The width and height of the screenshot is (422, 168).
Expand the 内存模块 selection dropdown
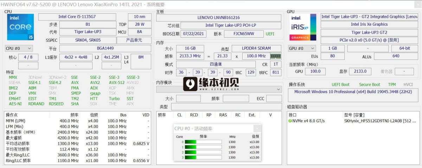click(219, 89)
